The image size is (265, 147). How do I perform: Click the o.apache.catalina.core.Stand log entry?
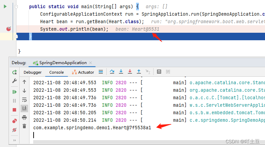tap(227, 83)
